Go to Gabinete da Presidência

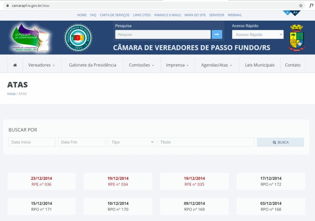pyautogui.click(x=93, y=65)
